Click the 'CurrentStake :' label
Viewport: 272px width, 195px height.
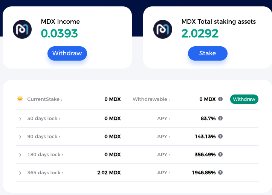point(44,99)
